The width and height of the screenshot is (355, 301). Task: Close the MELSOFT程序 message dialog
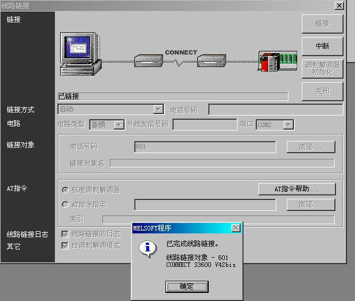[235, 228]
